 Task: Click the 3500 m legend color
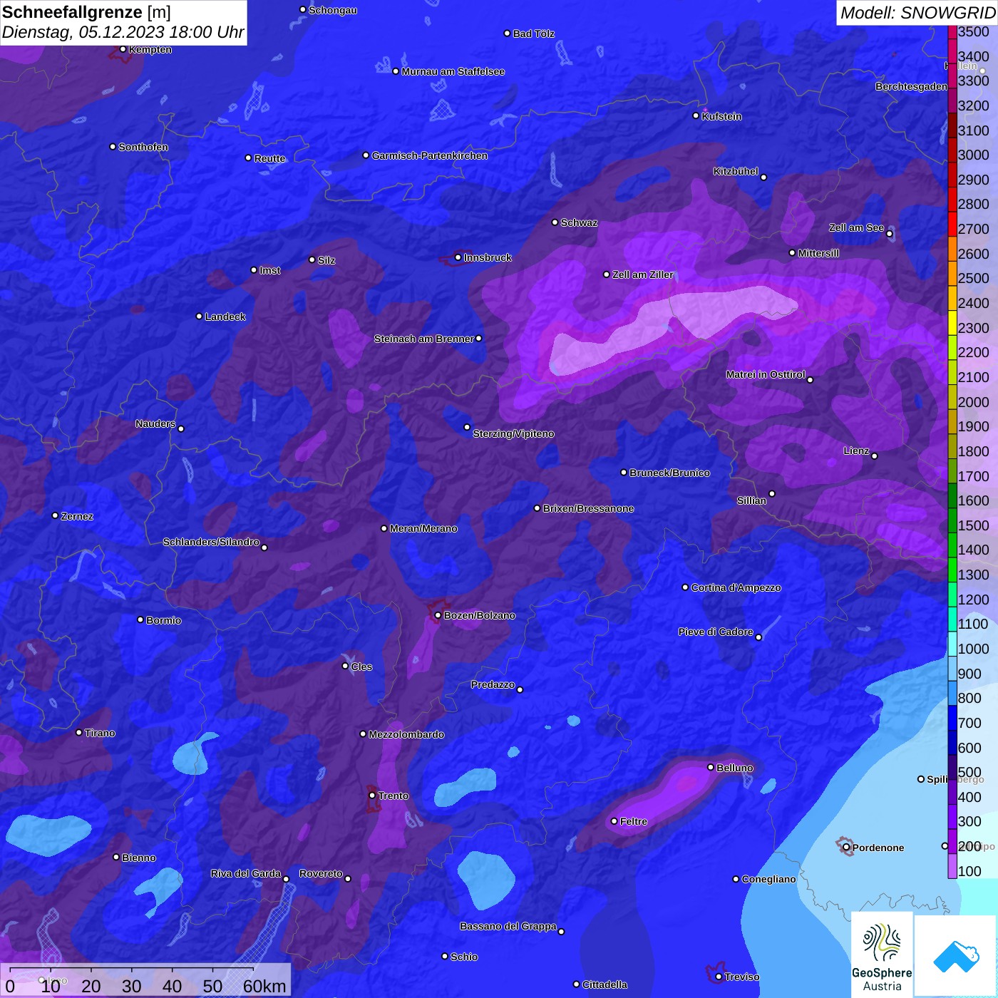[952, 32]
